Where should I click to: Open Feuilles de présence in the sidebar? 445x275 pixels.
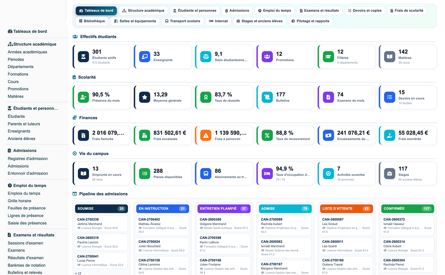27,208
